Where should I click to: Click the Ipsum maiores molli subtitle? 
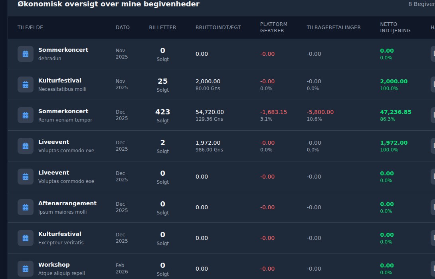pyautogui.click(x=62, y=212)
